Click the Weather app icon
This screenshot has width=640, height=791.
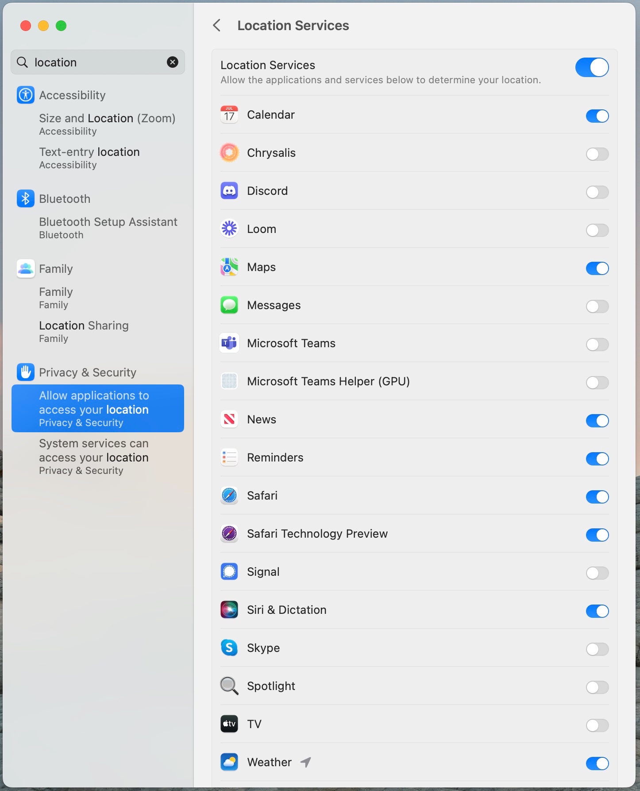coord(229,762)
